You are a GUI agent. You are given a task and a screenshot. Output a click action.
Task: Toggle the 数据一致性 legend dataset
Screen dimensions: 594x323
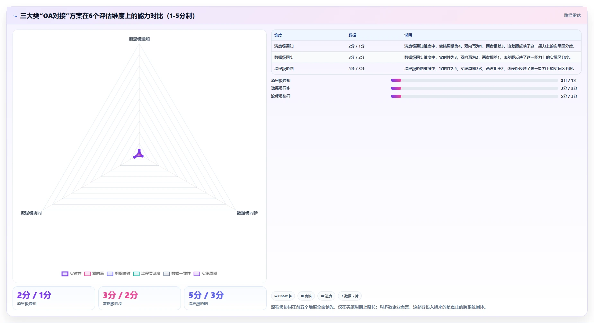coord(177,274)
